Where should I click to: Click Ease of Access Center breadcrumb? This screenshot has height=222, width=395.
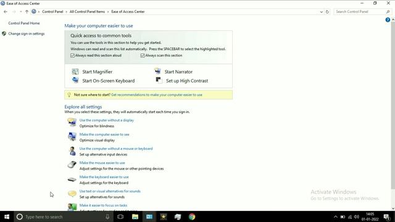pyautogui.click(x=128, y=12)
